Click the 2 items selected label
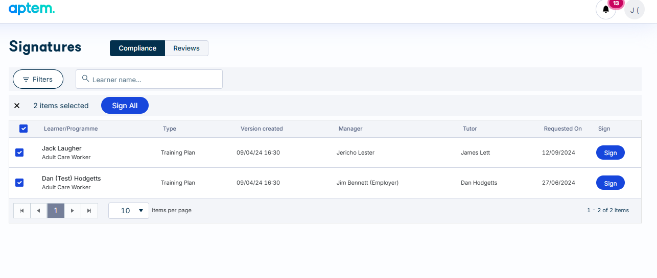Image resolution: width=657 pixels, height=278 pixels. pos(61,106)
